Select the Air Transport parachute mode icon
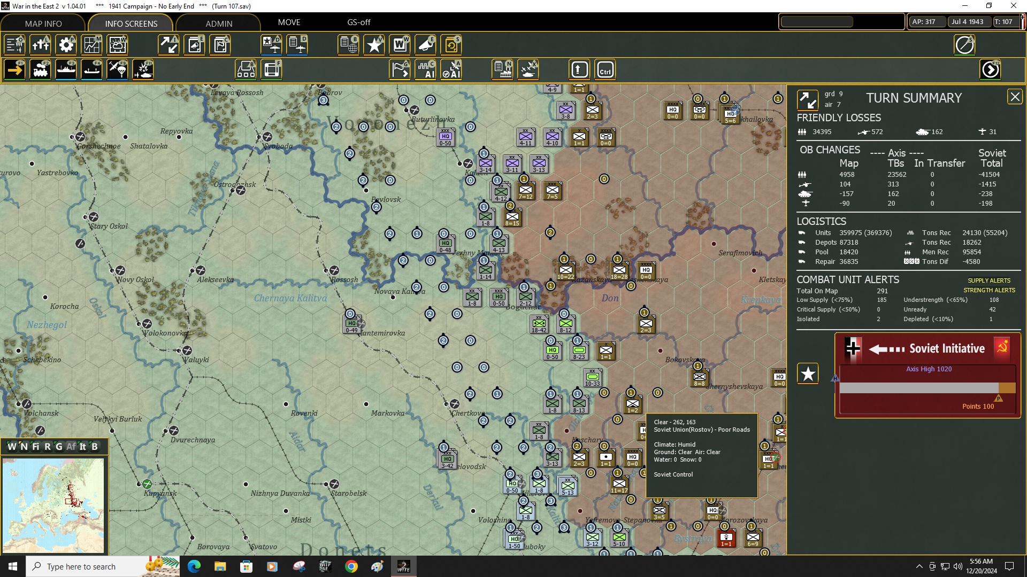Viewport: 1027px width, 577px height. (x=117, y=70)
